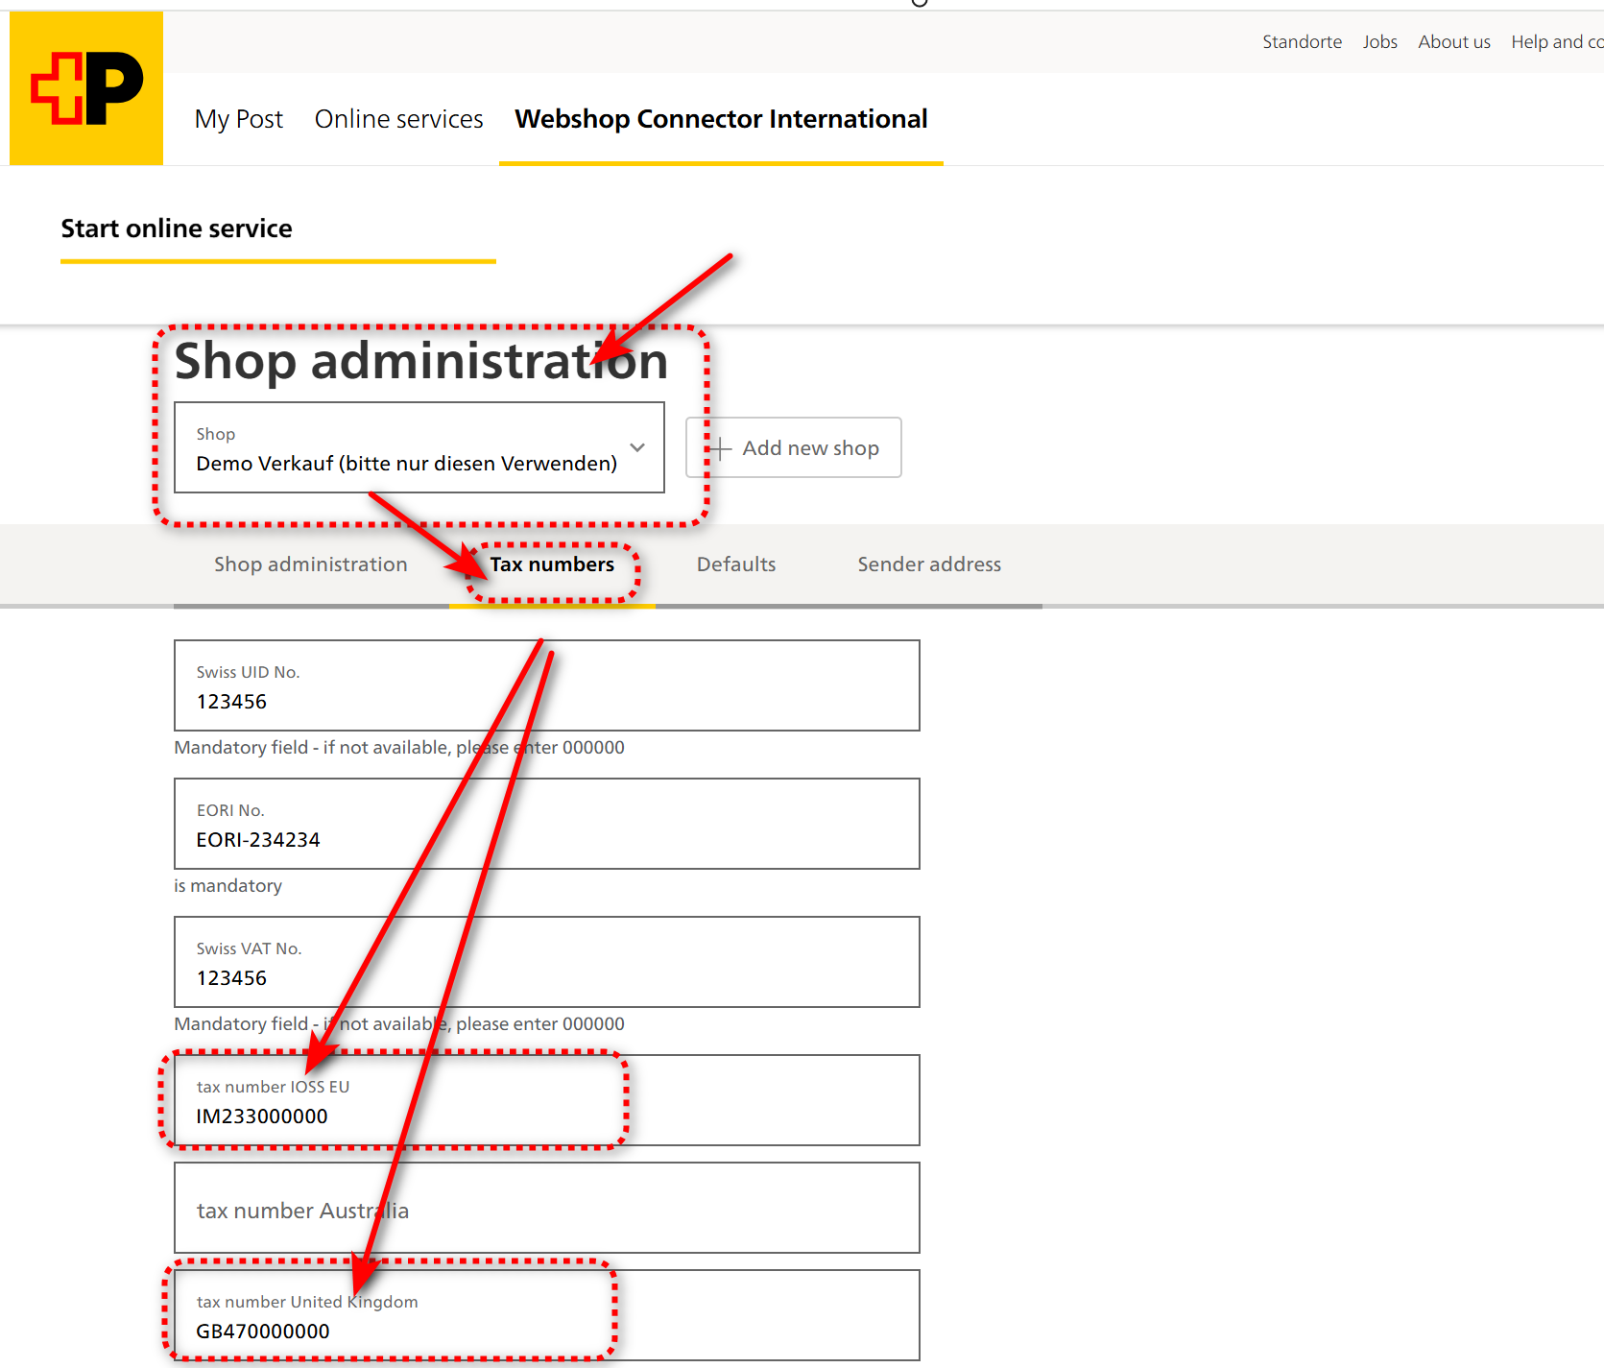Select the tax number Australia field
This screenshot has width=1604, height=1368.
coord(546,1209)
